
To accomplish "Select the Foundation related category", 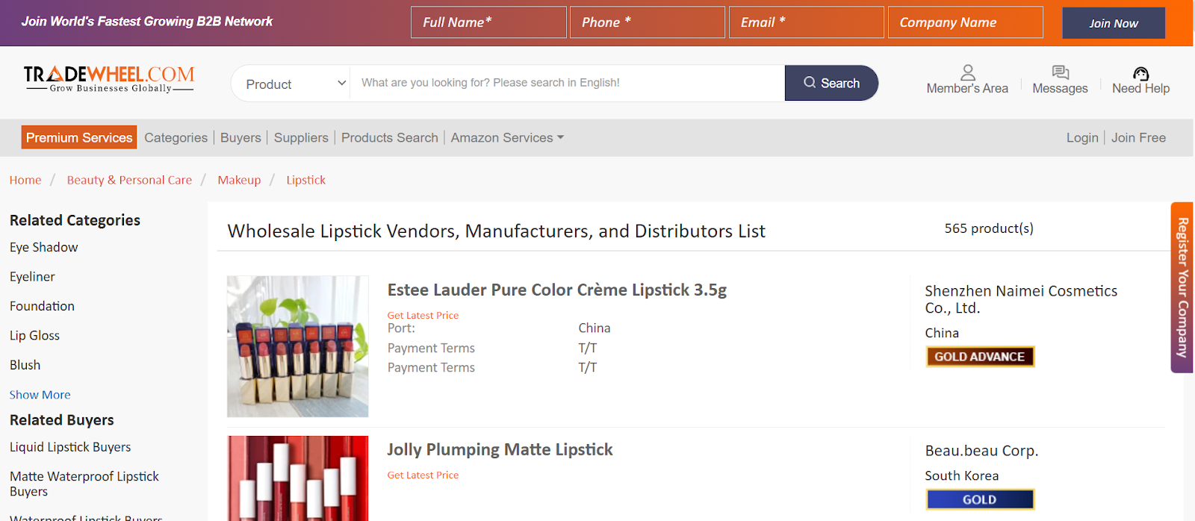I will tap(42, 306).
